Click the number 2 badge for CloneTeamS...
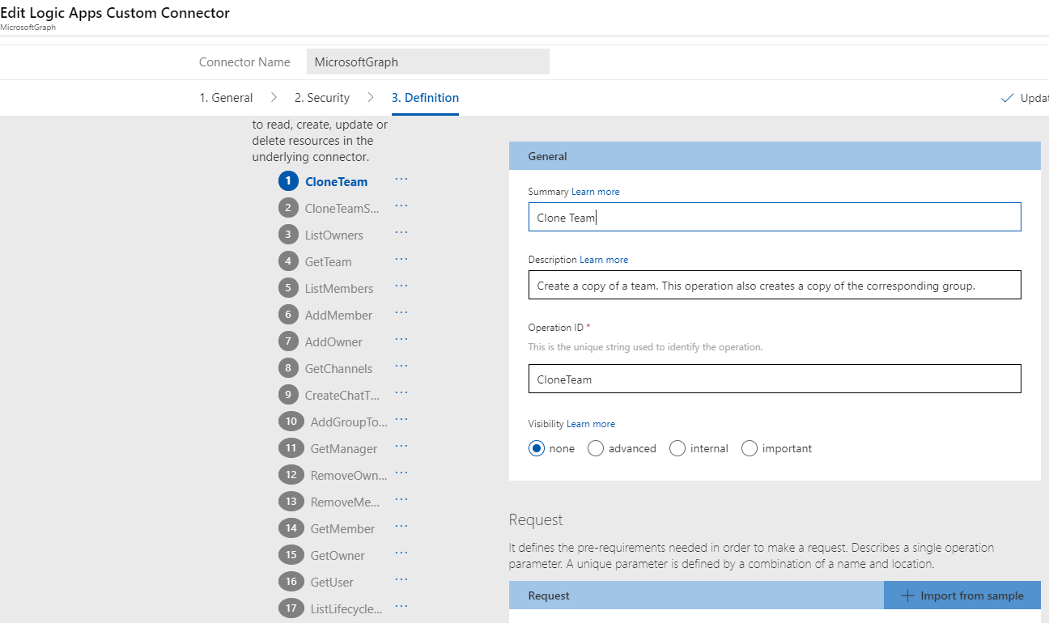The height and width of the screenshot is (623, 1049). click(288, 208)
